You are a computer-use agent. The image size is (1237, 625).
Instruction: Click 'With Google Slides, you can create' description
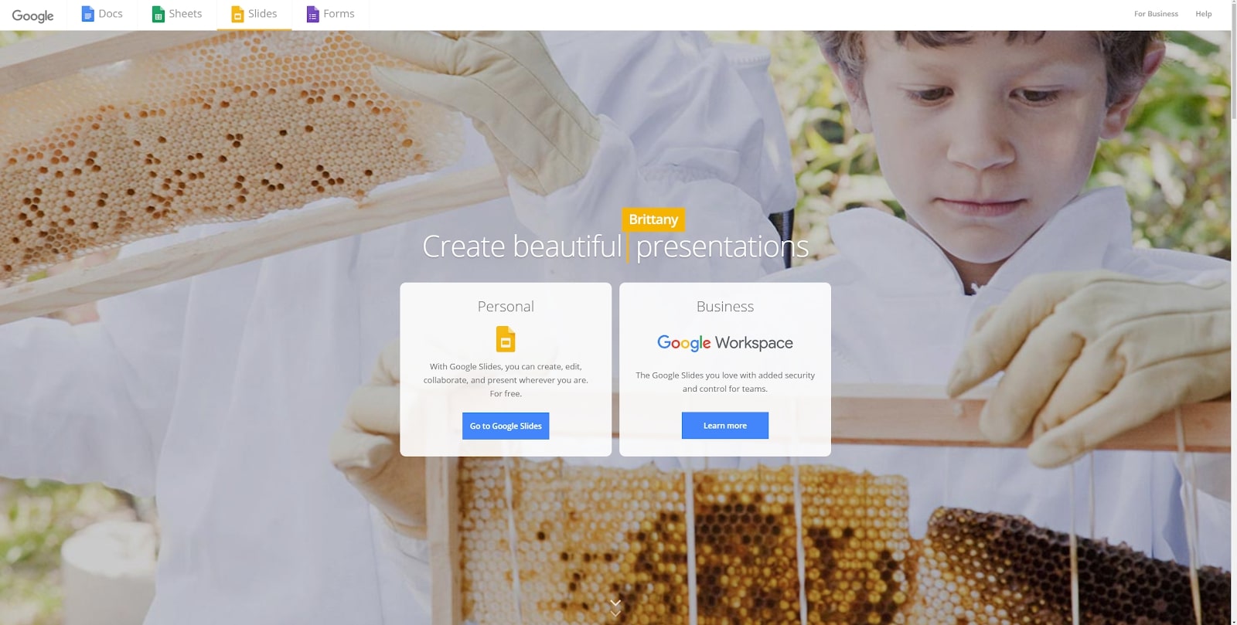click(506, 380)
